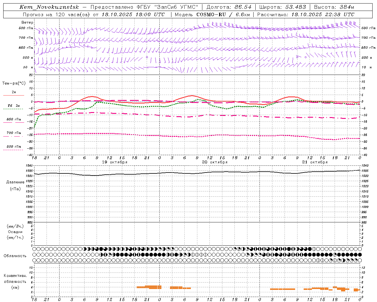Click the '20 октября' date label
The width and height of the screenshot is (377, 302).
pyautogui.click(x=215, y=162)
